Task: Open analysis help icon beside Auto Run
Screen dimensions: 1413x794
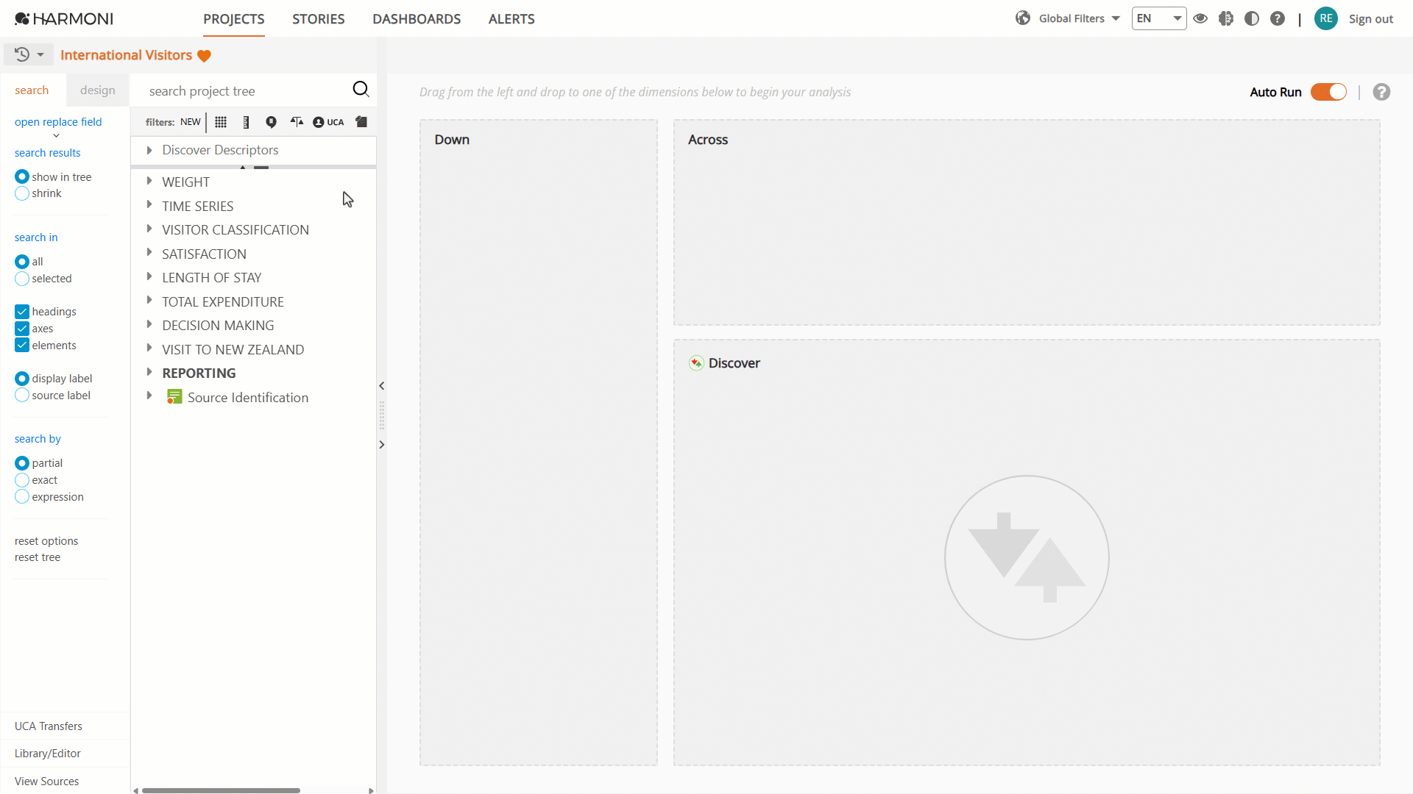Action: (x=1381, y=92)
